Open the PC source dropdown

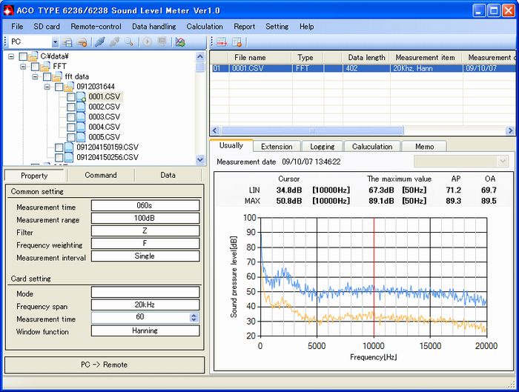[55, 42]
